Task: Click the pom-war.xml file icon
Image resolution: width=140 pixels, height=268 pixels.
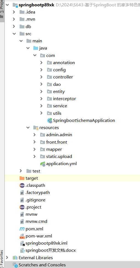Action: click(22, 236)
